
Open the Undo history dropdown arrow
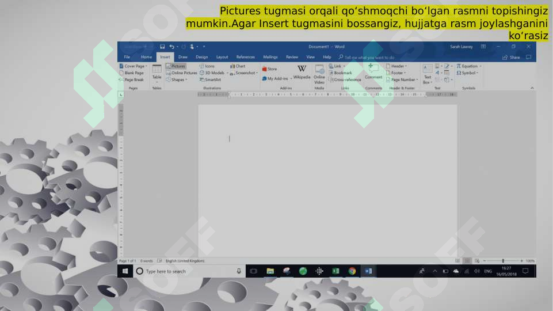(x=177, y=47)
